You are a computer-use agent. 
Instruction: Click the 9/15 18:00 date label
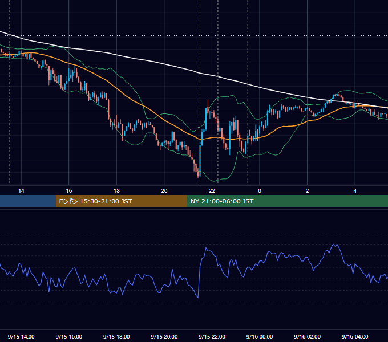[x=116, y=336]
